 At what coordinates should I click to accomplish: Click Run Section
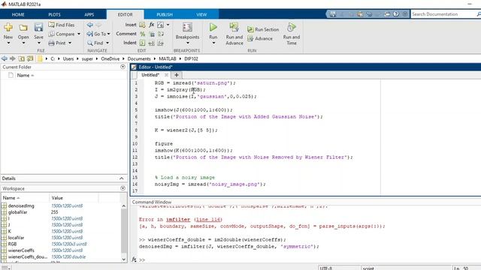[263, 30]
